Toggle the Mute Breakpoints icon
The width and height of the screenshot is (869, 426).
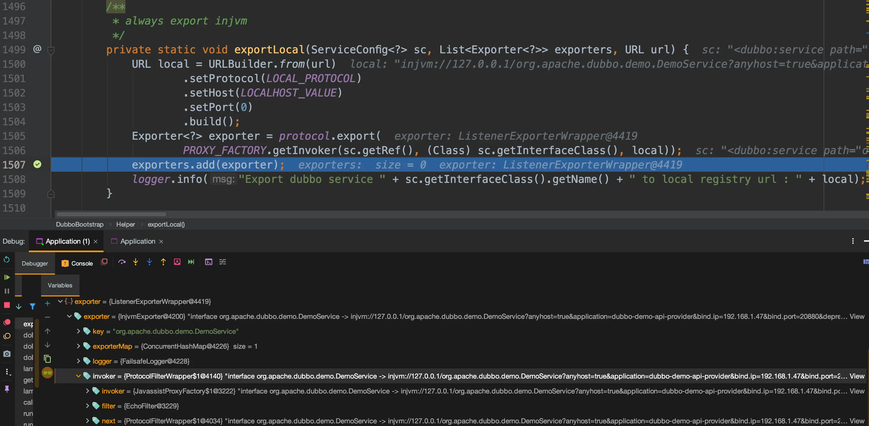(7, 336)
